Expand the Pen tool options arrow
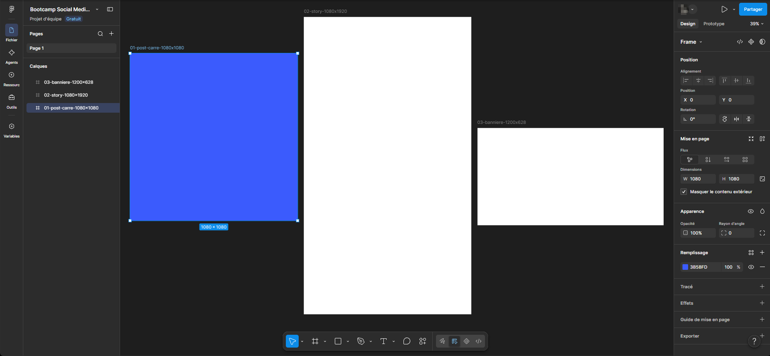The width and height of the screenshot is (770, 356). tap(371, 342)
